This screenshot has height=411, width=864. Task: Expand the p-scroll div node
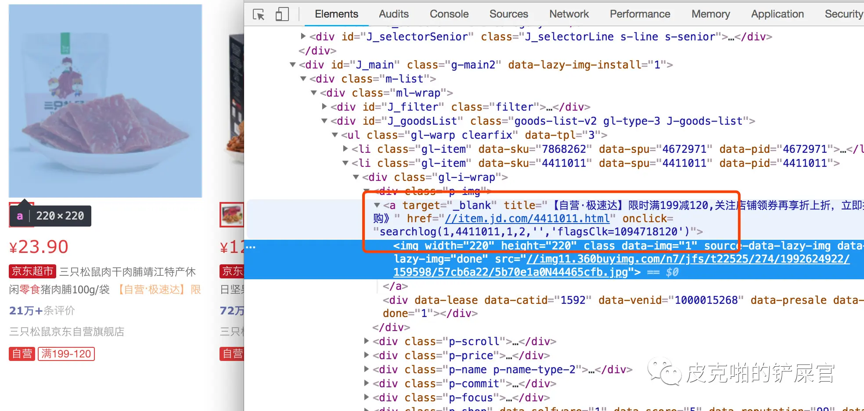tap(367, 341)
